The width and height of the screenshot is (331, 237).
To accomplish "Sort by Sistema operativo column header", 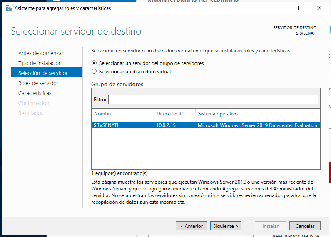I will (218, 114).
